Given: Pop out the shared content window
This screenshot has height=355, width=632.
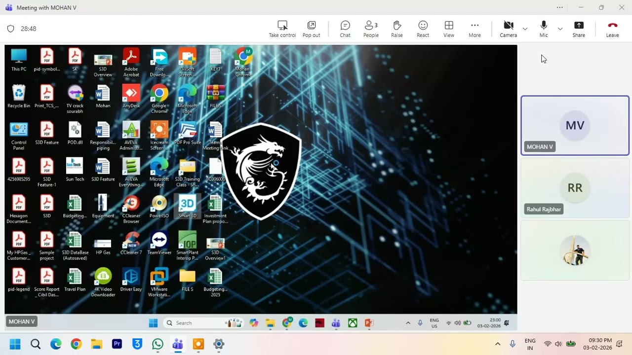Looking at the screenshot, I should 311,29.
